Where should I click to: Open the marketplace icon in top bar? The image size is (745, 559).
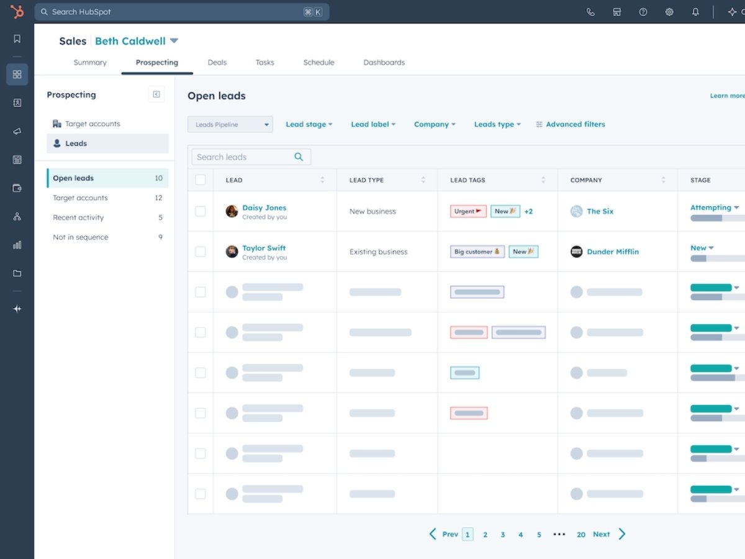coord(616,12)
